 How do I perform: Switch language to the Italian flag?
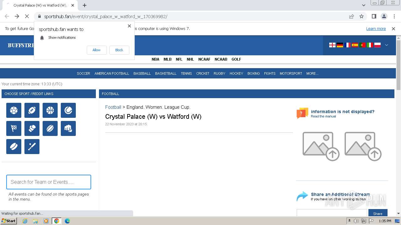click(x=370, y=45)
